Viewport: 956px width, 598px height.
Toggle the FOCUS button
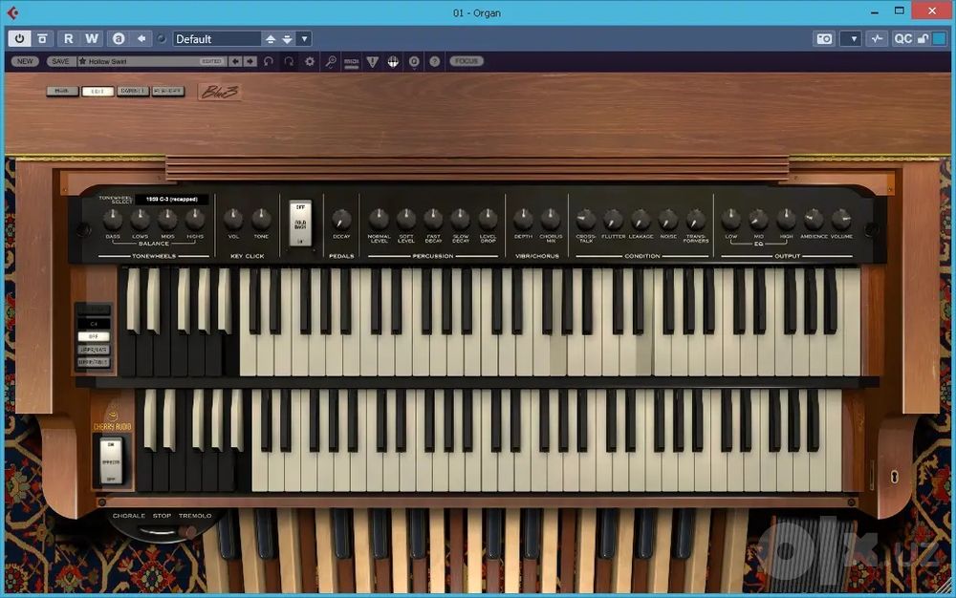pyautogui.click(x=467, y=61)
